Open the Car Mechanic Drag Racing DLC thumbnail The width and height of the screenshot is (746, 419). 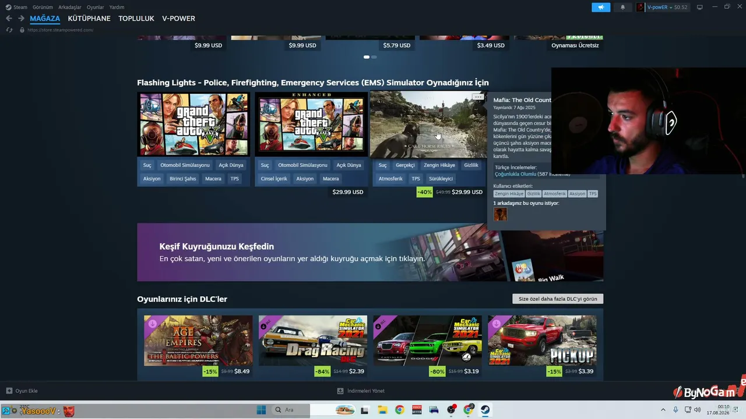(x=313, y=340)
